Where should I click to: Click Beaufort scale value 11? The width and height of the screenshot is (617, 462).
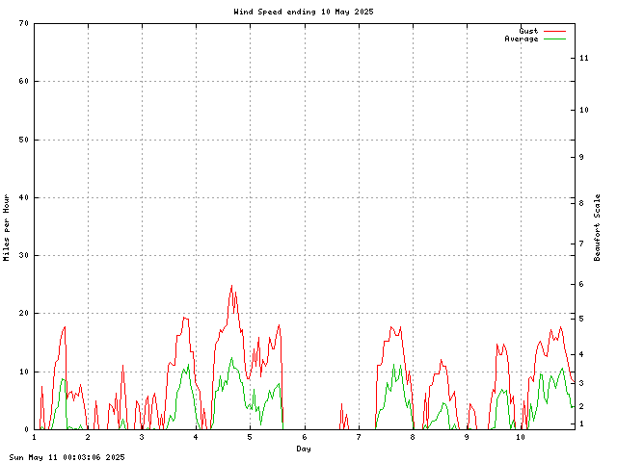pyautogui.click(x=584, y=58)
